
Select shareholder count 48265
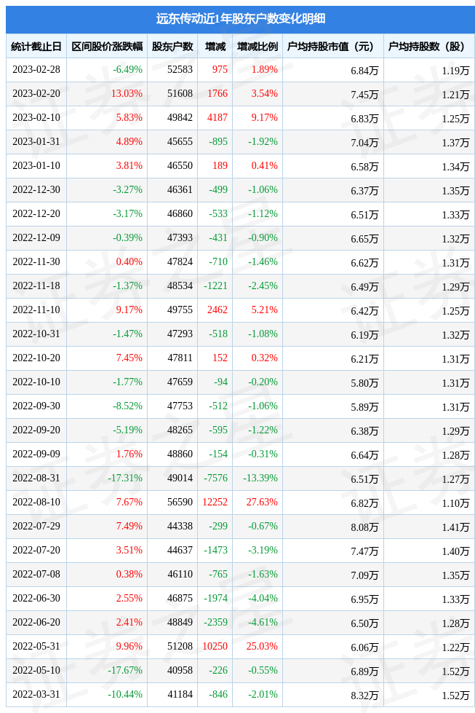point(180,431)
